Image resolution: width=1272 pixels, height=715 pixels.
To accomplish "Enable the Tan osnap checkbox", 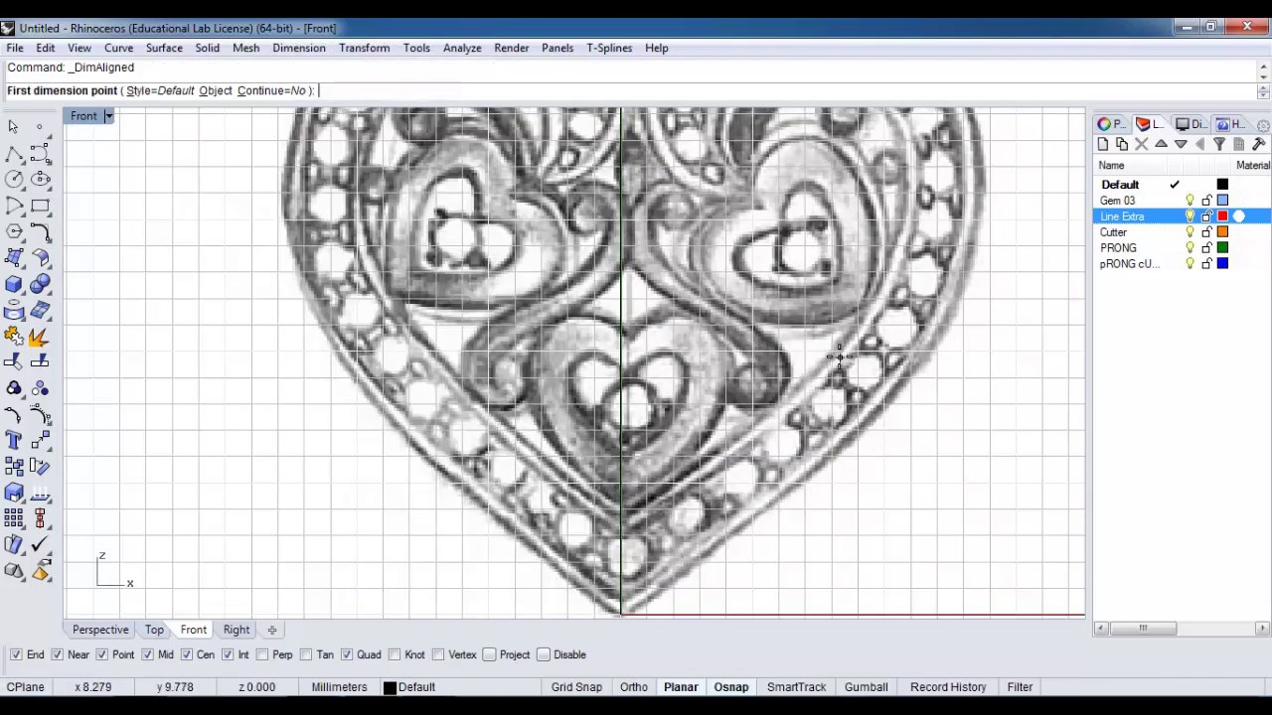I will coord(306,654).
